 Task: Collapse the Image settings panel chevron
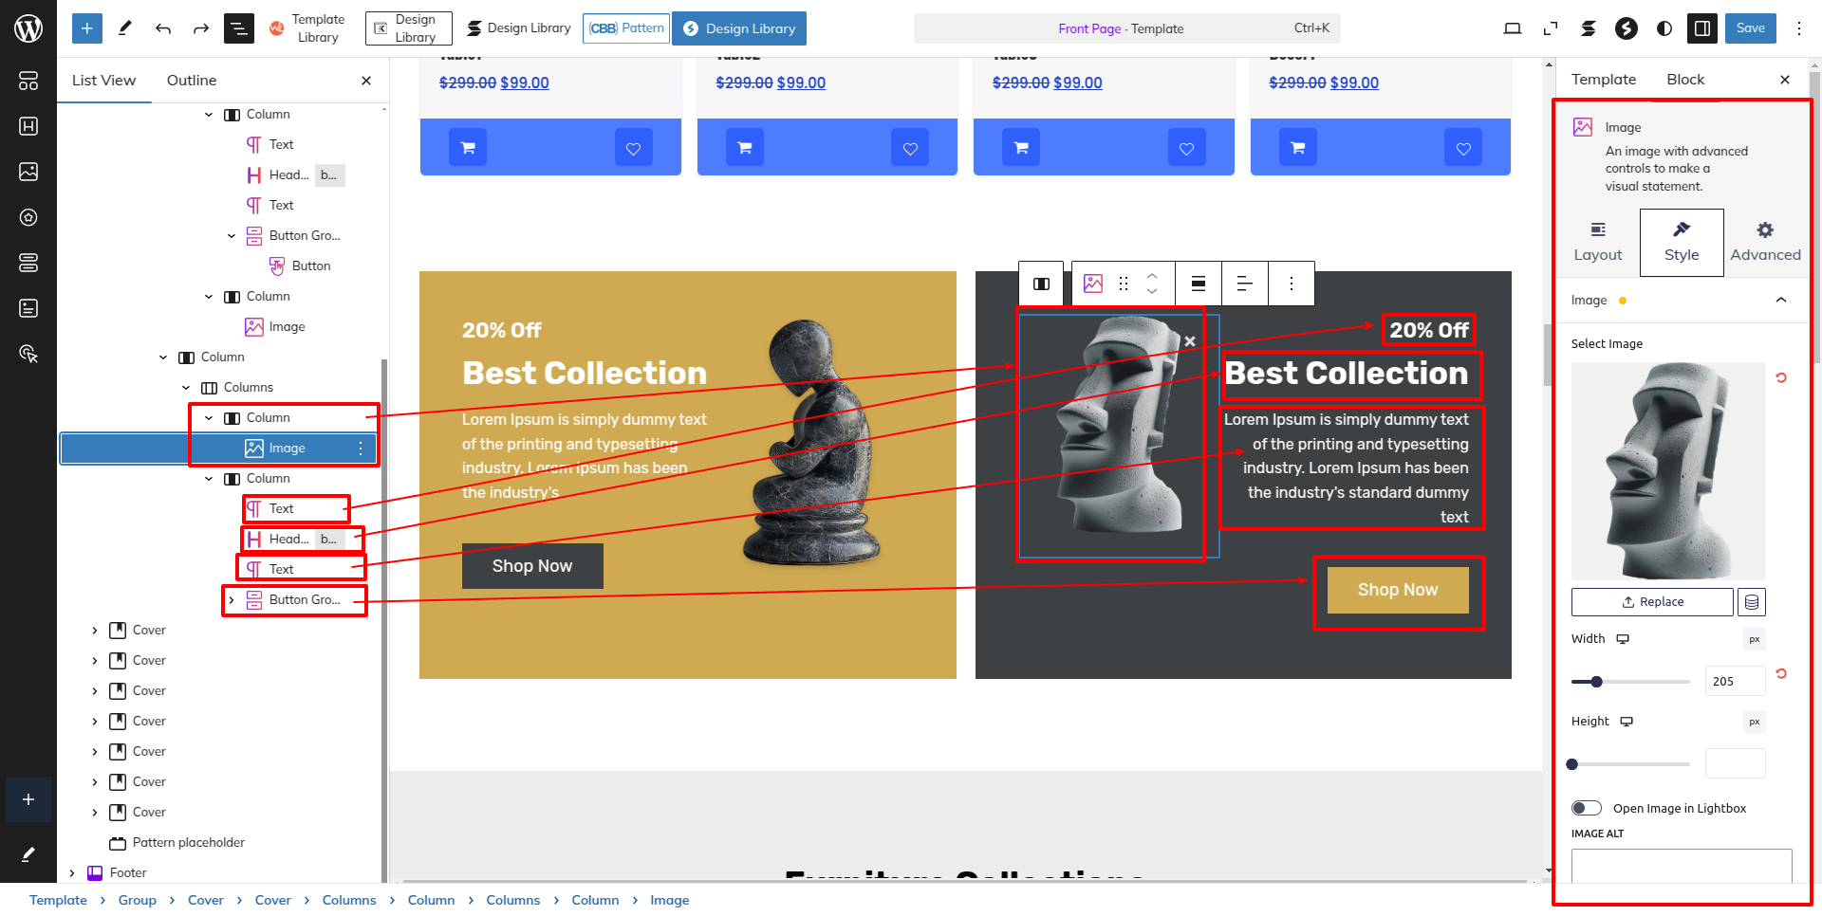tap(1780, 301)
